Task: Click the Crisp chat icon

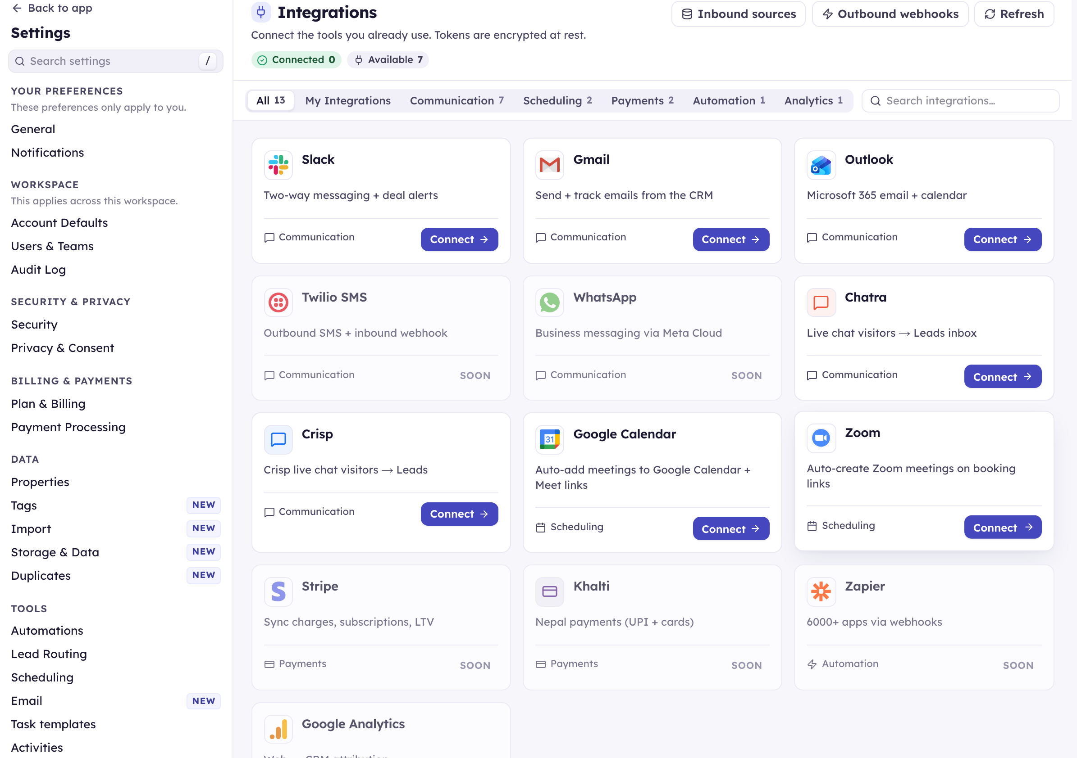Action: point(278,439)
